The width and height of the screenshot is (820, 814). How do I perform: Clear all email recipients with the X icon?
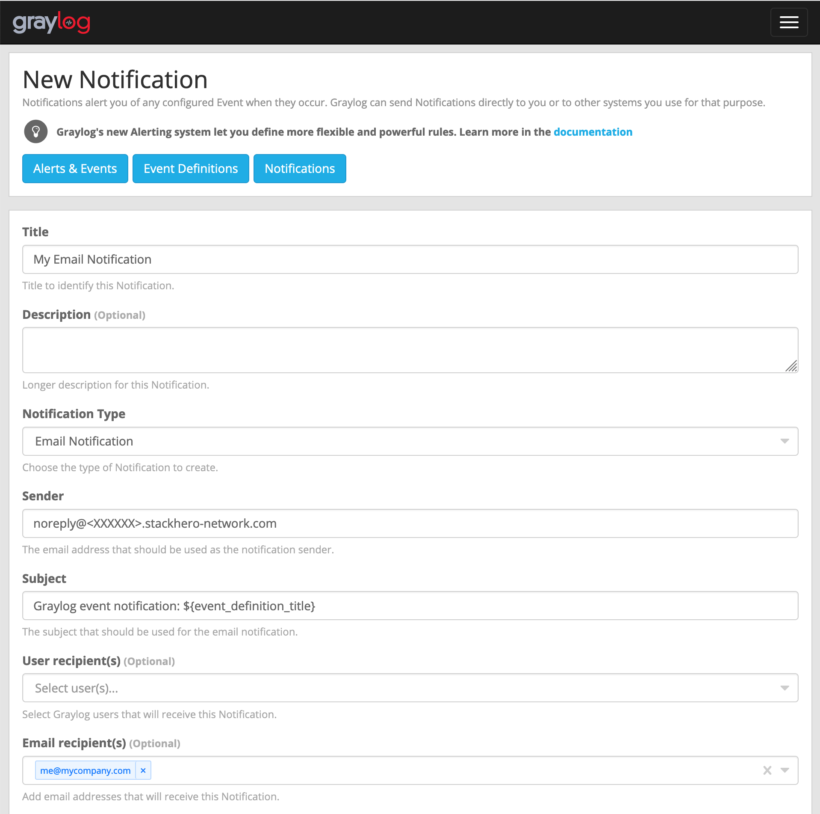click(767, 770)
